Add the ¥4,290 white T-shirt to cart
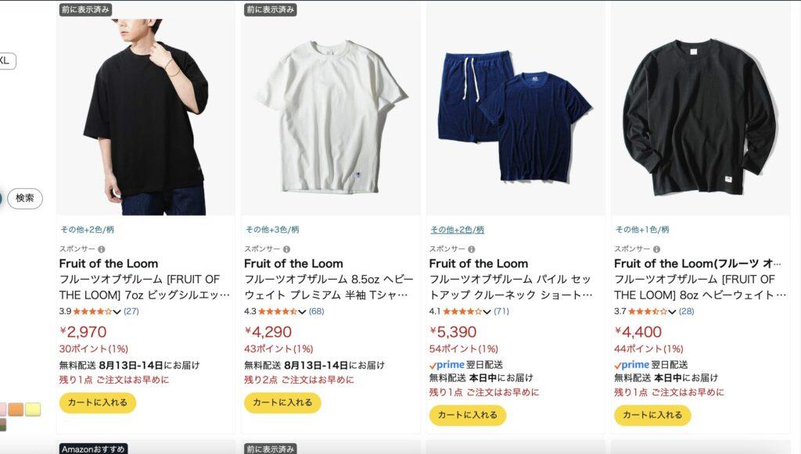This screenshot has width=801, height=454. 282,402
